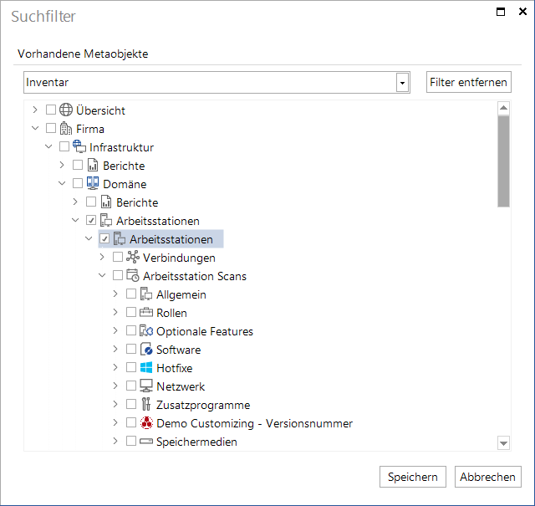Maximize the Suchfilter dialog

click(501, 12)
